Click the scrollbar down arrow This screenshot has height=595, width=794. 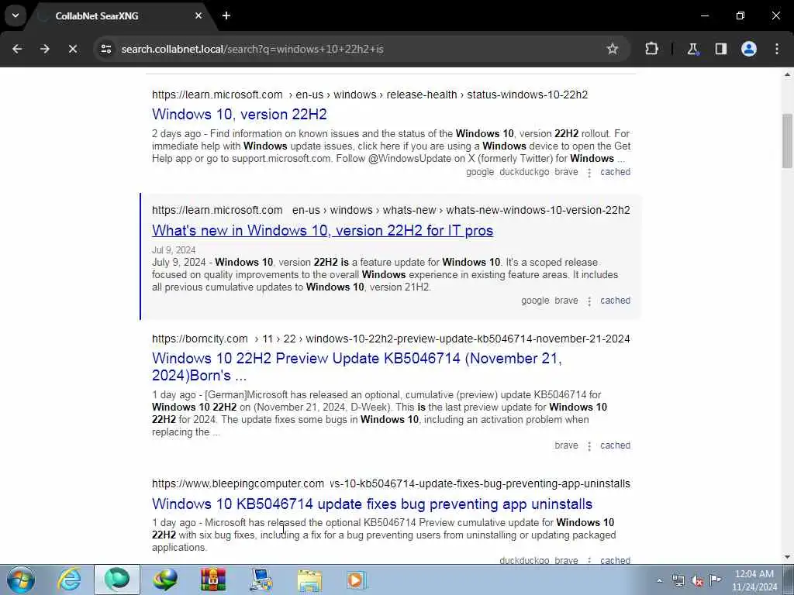(x=787, y=557)
